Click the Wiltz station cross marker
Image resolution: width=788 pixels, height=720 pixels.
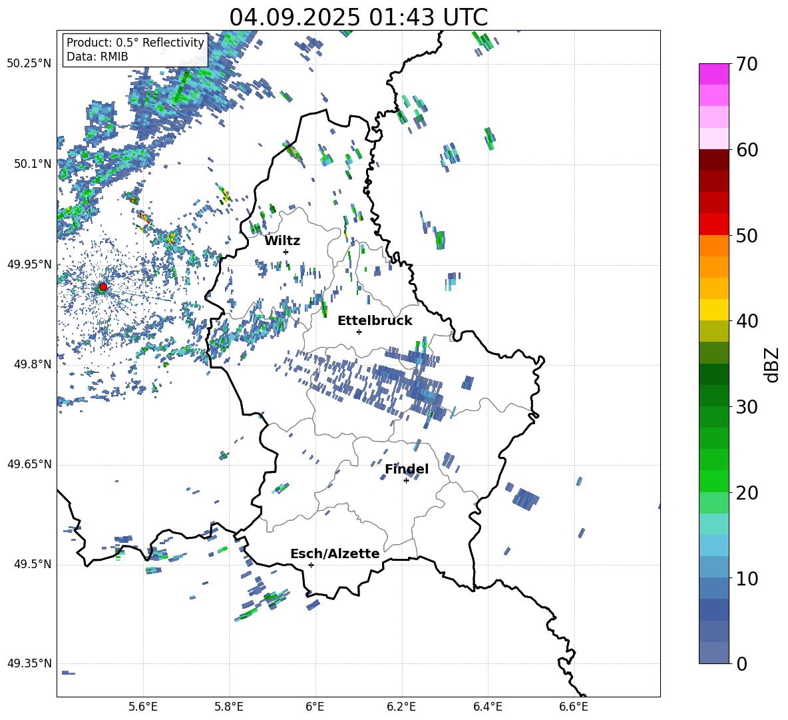pos(286,252)
